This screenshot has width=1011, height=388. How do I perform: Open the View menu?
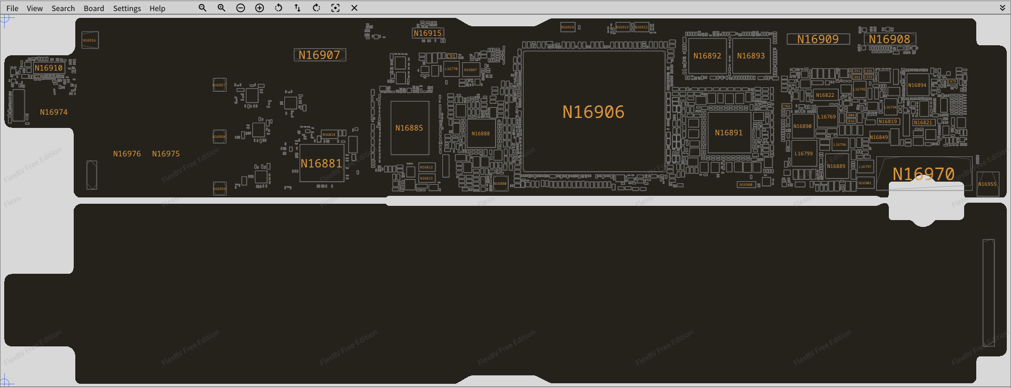[35, 8]
